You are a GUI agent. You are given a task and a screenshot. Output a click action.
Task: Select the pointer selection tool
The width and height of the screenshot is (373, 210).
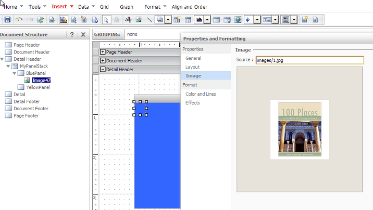pyautogui.click(x=106, y=20)
